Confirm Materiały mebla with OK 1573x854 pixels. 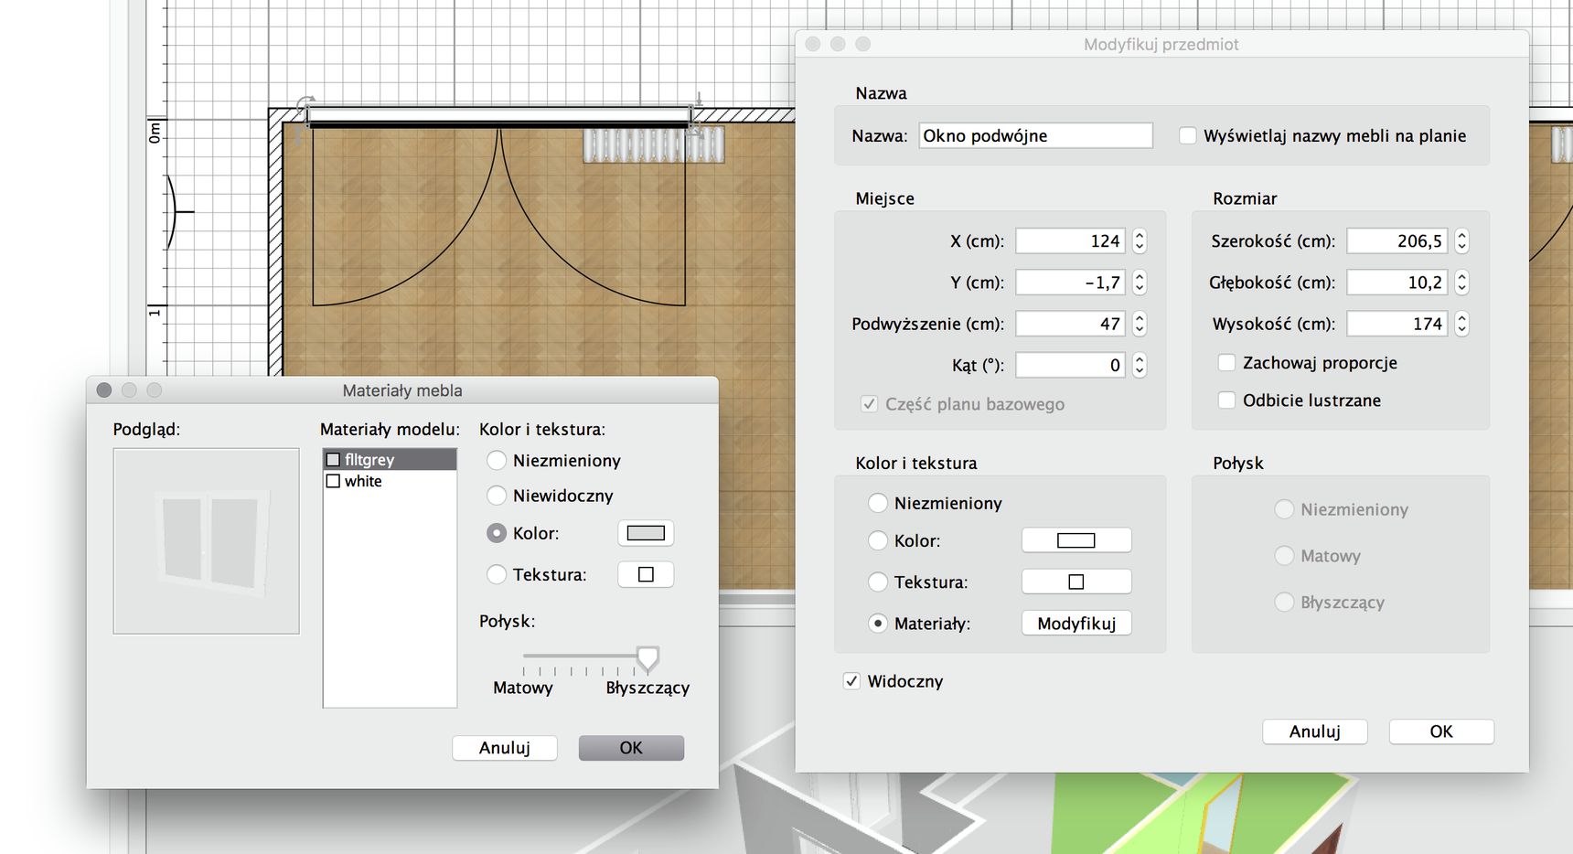click(631, 748)
